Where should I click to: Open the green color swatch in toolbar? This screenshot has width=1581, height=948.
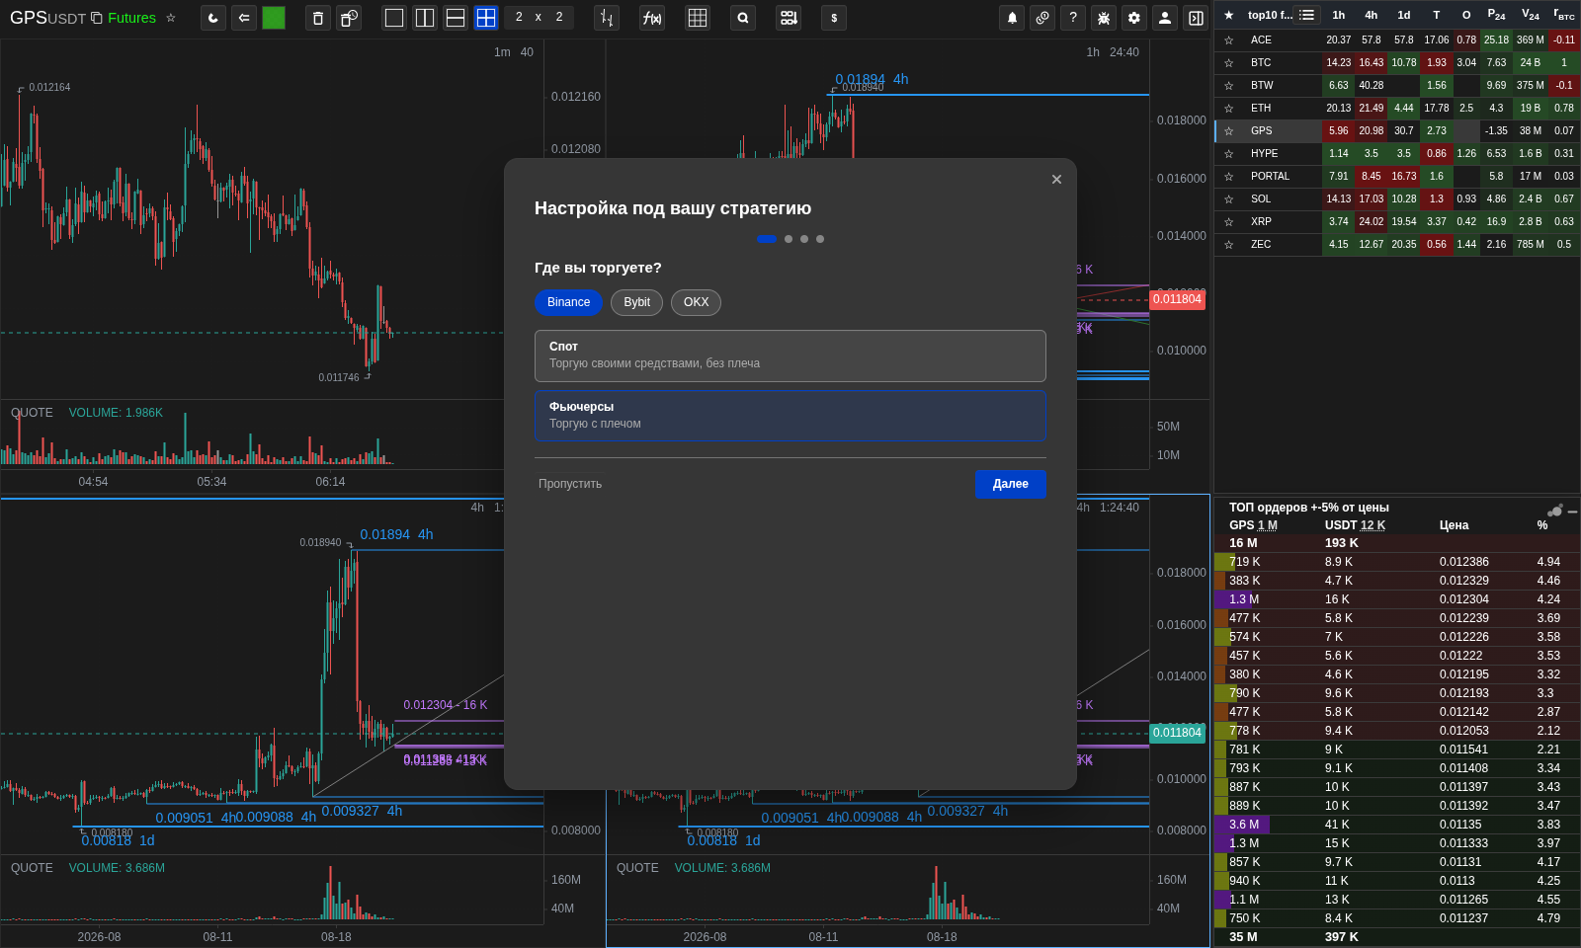point(274,18)
